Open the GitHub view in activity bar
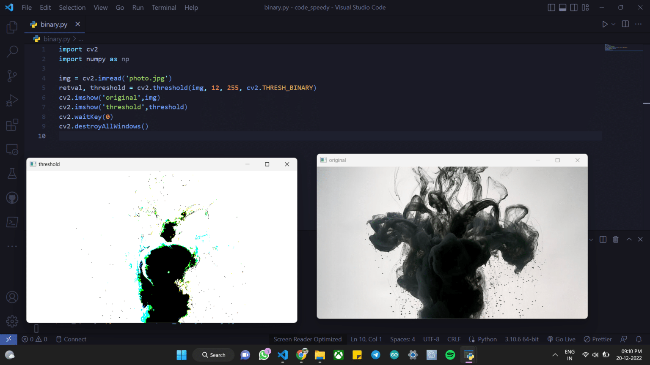650x365 pixels. [x=12, y=198]
